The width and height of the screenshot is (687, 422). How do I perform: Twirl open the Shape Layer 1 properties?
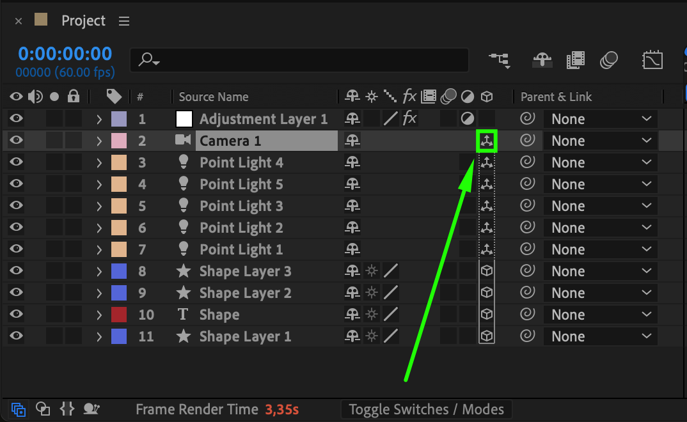pyautogui.click(x=99, y=336)
